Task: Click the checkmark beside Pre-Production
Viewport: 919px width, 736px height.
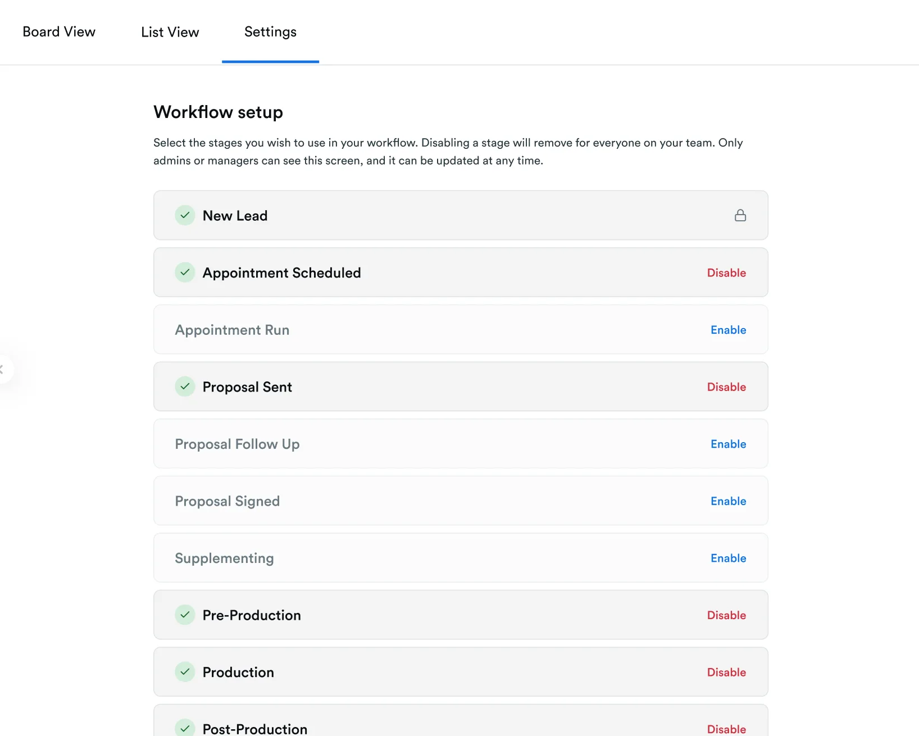Action: point(185,615)
